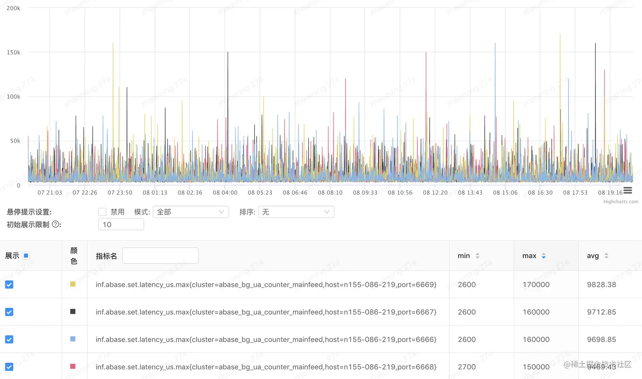Click the max value 150000
The image size is (642, 379).
point(536,367)
